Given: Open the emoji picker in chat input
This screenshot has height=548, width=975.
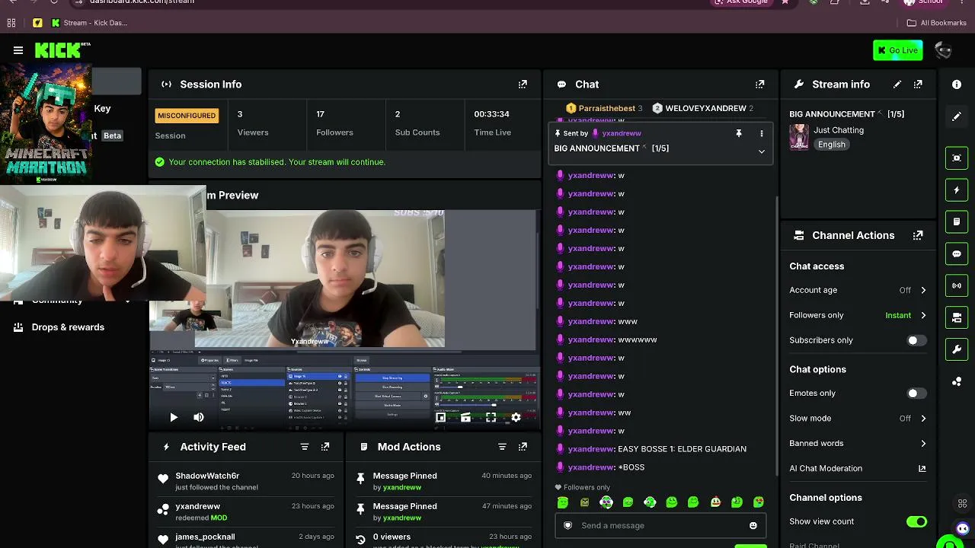Looking at the screenshot, I should tap(753, 525).
